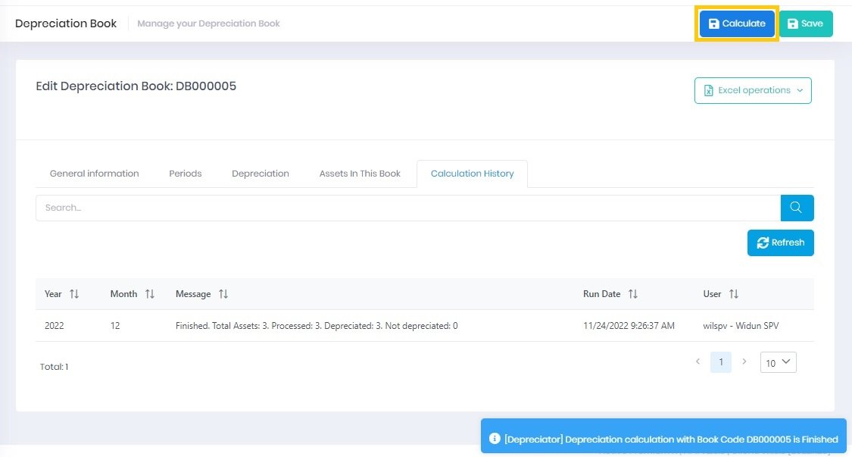Switch to General information tab
Image resolution: width=852 pixels, height=457 pixels.
tap(94, 174)
